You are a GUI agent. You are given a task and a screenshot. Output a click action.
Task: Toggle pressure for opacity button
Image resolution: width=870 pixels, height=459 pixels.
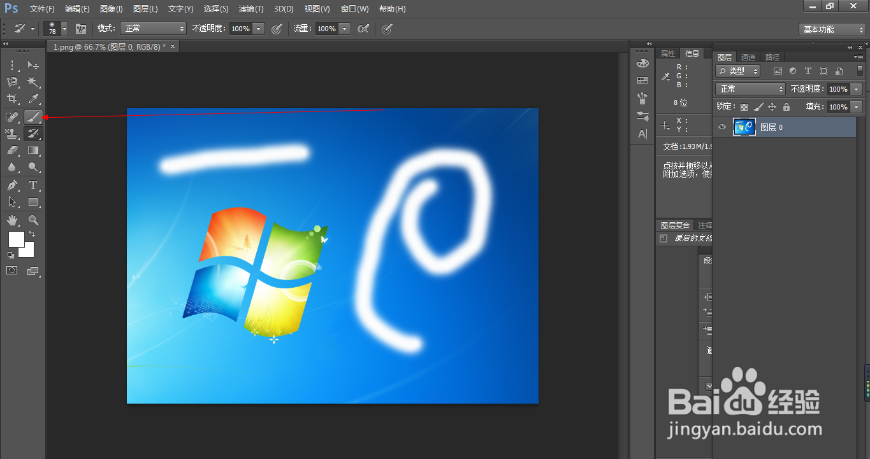[277, 29]
